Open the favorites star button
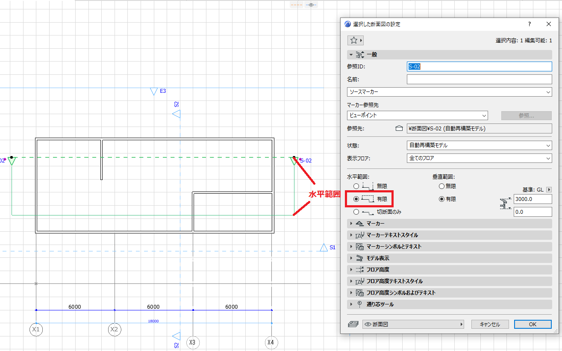562x351 pixels. pos(356,40)
